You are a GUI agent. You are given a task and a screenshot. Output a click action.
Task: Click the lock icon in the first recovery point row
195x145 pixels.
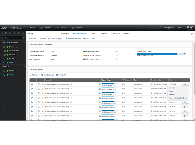tap(38, 84)
